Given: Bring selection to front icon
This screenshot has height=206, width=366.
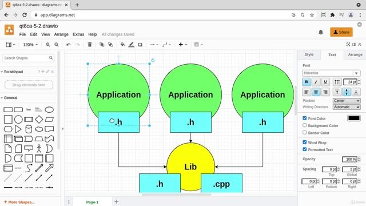Looking at the screenshot, I should pos(102,45).
